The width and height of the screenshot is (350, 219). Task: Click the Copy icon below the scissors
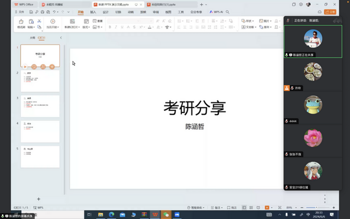coord(39,27)
